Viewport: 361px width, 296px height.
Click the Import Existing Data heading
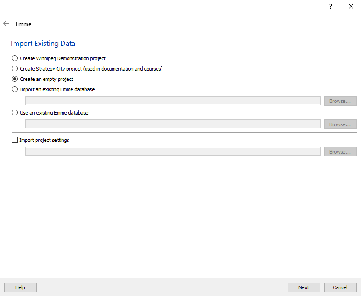(43, 44)
